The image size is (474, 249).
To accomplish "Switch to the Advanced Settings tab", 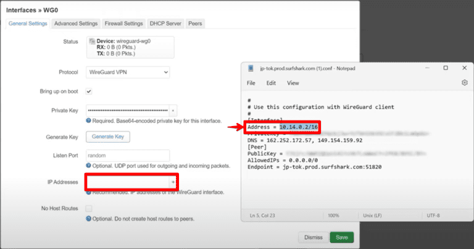I will click(75, 23).
